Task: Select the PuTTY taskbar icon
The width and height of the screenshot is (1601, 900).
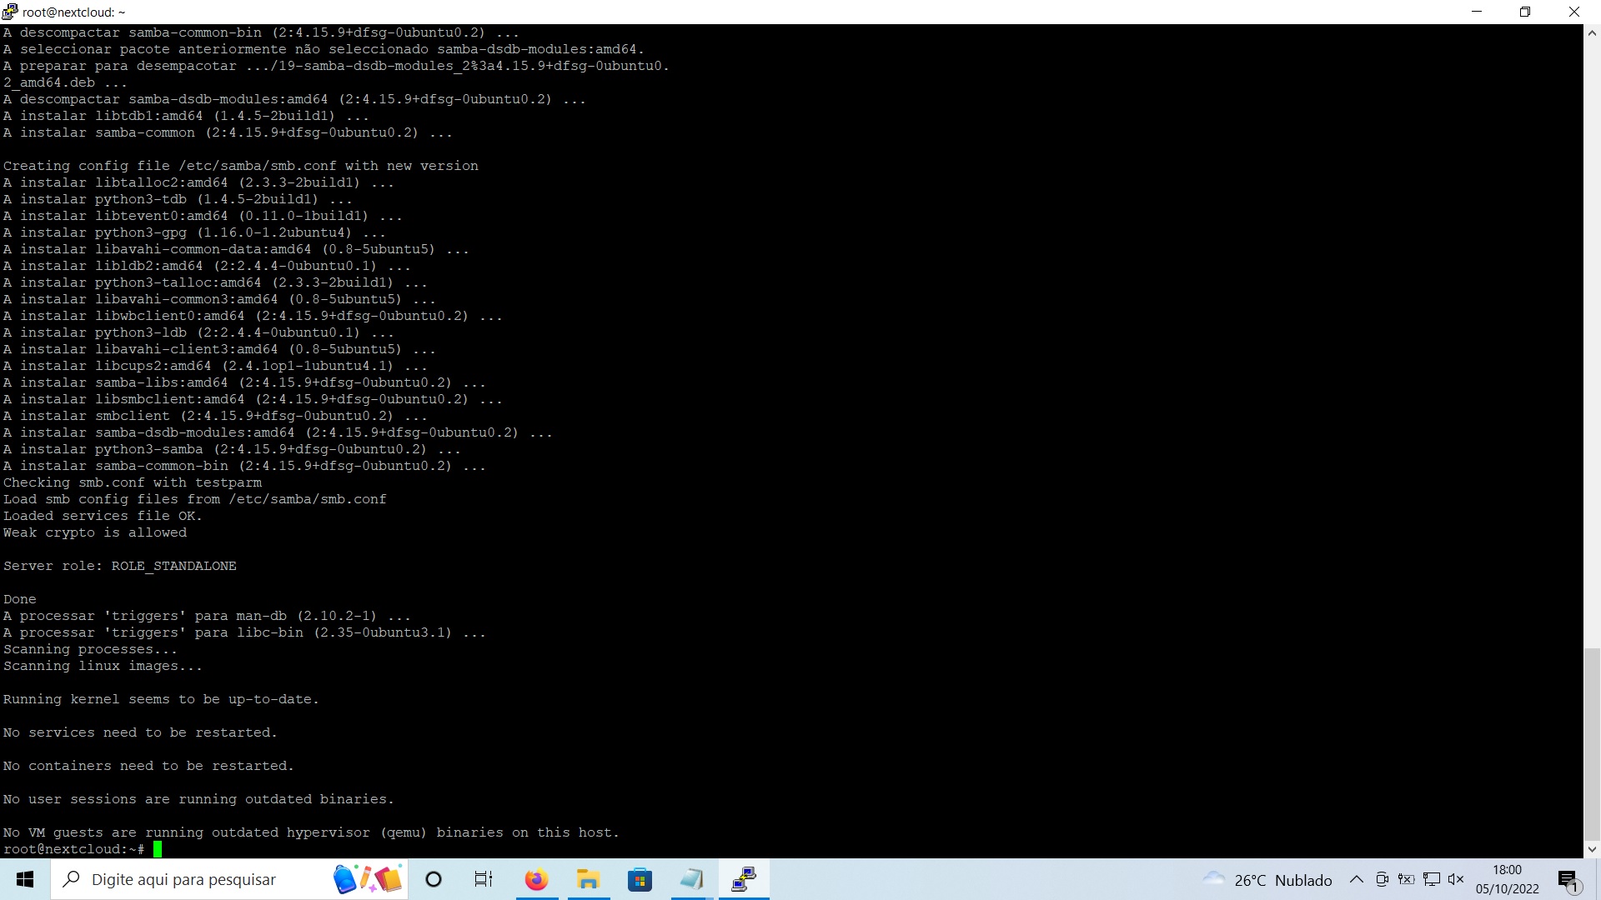Action: (743, 879)
